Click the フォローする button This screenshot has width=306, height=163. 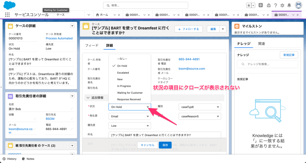189,29
